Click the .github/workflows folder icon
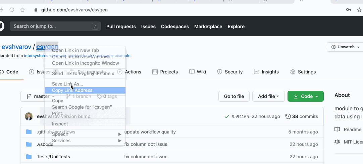 click(x=29, y=132)
